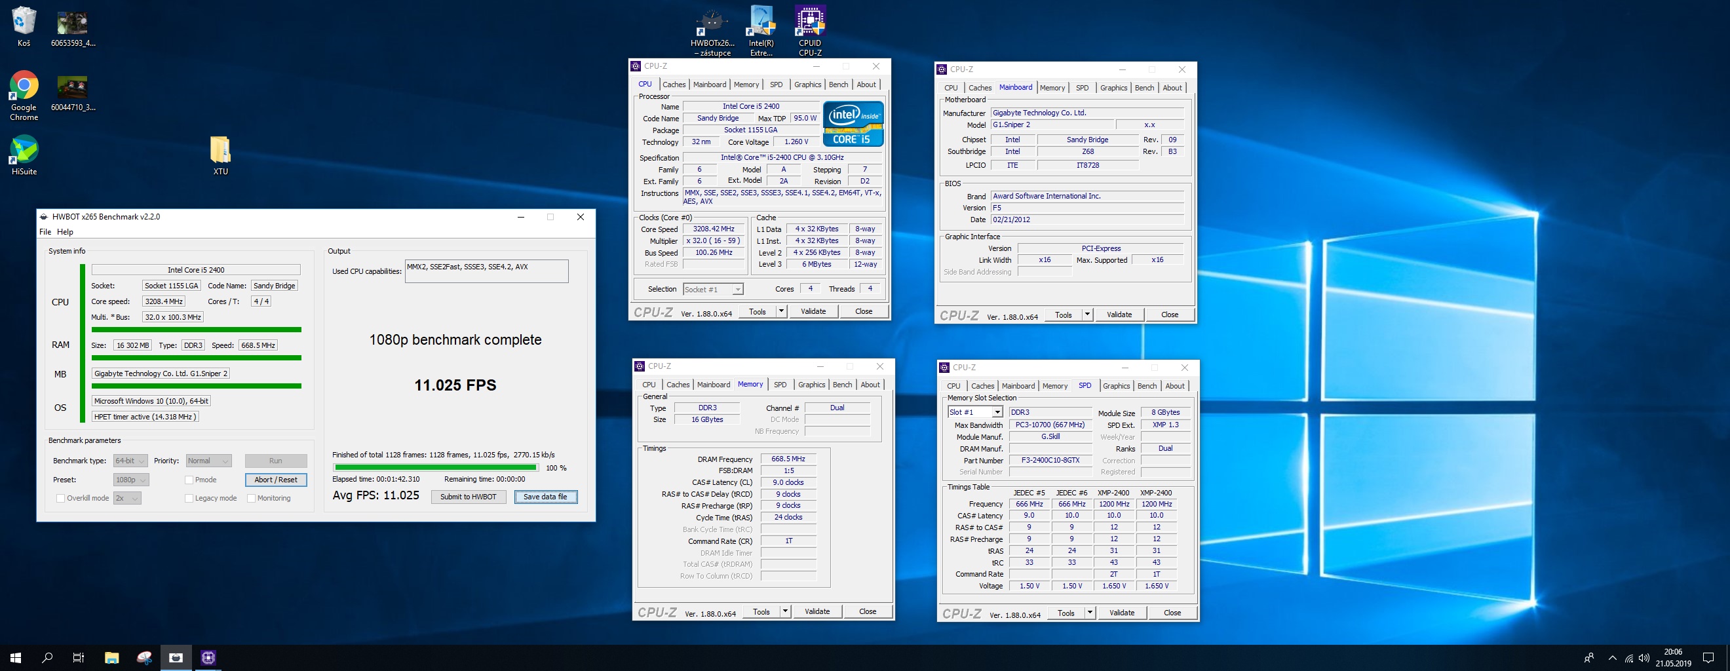
Task: Click the Save data file button
Action: coord(545,497)
